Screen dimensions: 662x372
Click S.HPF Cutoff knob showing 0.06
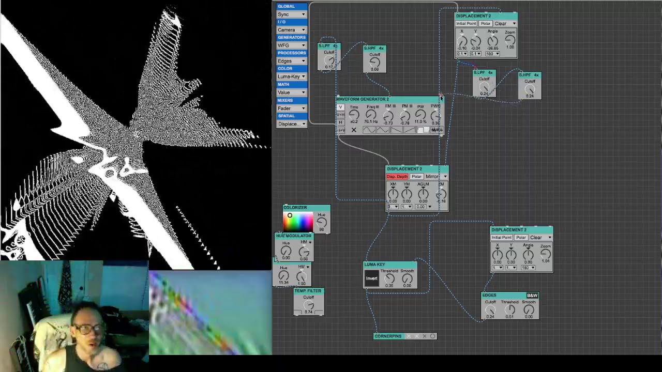[x=374, y=62]
